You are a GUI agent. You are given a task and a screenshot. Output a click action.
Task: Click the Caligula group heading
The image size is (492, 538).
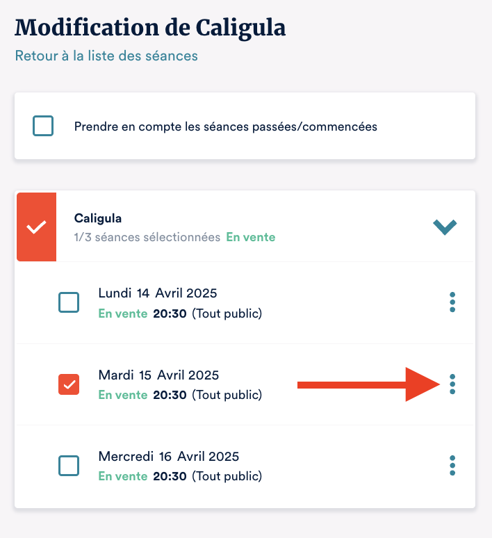coord(98,218)
